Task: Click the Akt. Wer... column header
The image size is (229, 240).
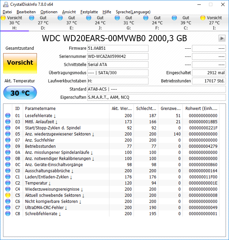Action: tap(121, 109)
